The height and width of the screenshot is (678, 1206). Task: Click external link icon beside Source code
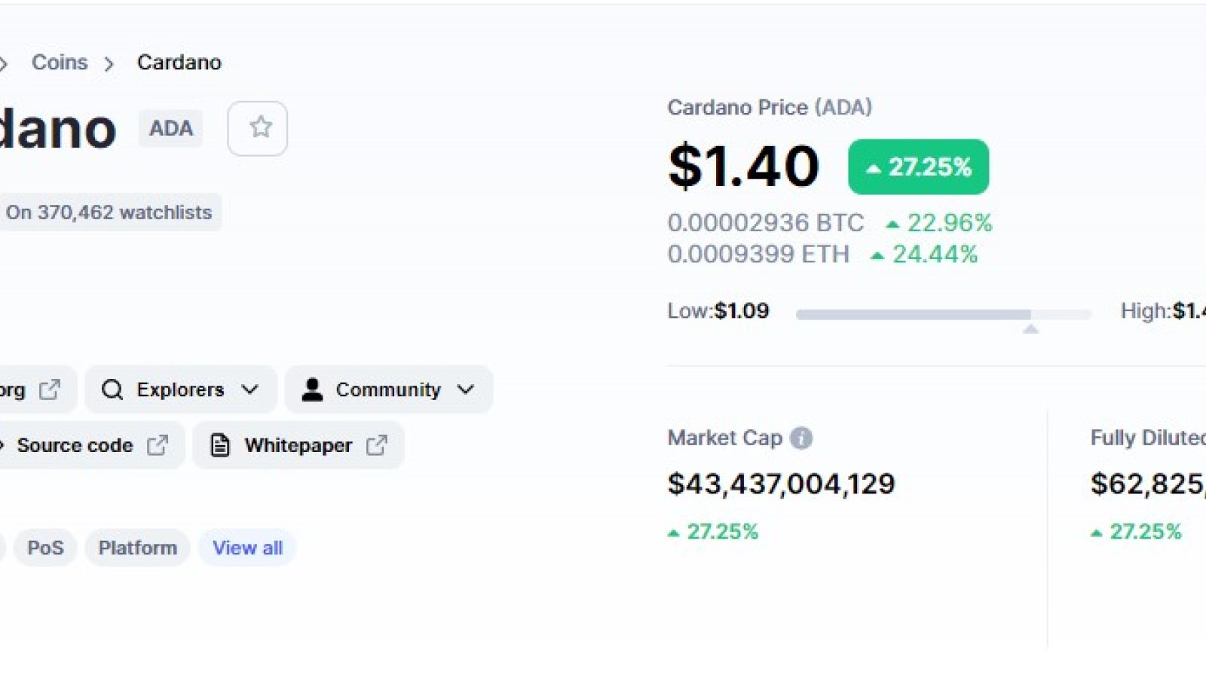click(x=158, y=445)
